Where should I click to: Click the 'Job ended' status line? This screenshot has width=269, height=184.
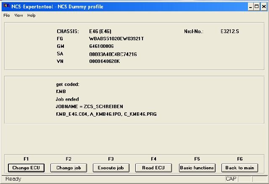pyautogui.click(x=67, y=99)
